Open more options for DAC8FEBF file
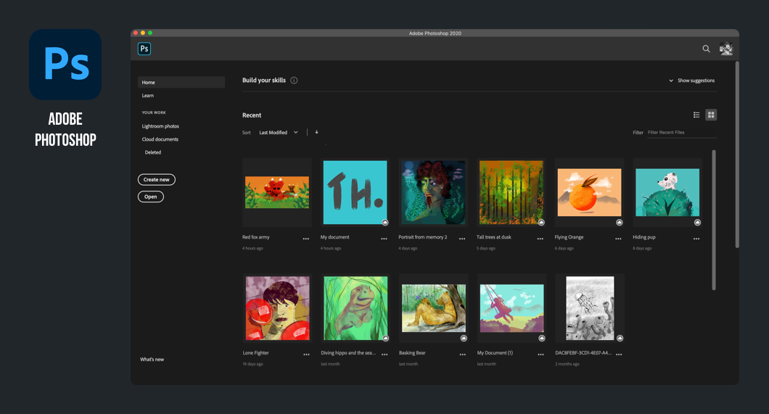 619,355
